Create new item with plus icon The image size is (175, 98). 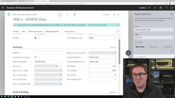(67, 14)
